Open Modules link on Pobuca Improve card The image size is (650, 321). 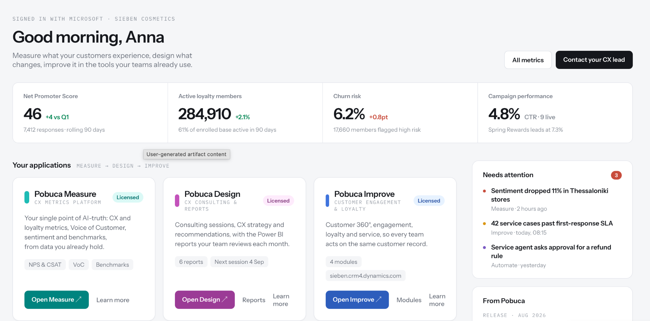(409, 300)
